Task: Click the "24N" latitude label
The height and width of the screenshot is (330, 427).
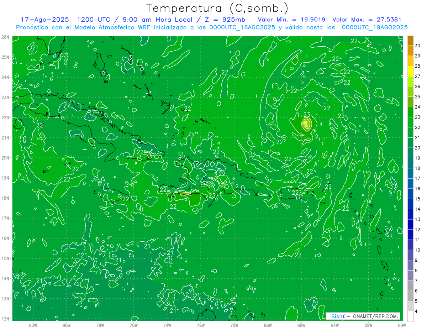Action: 5,77
